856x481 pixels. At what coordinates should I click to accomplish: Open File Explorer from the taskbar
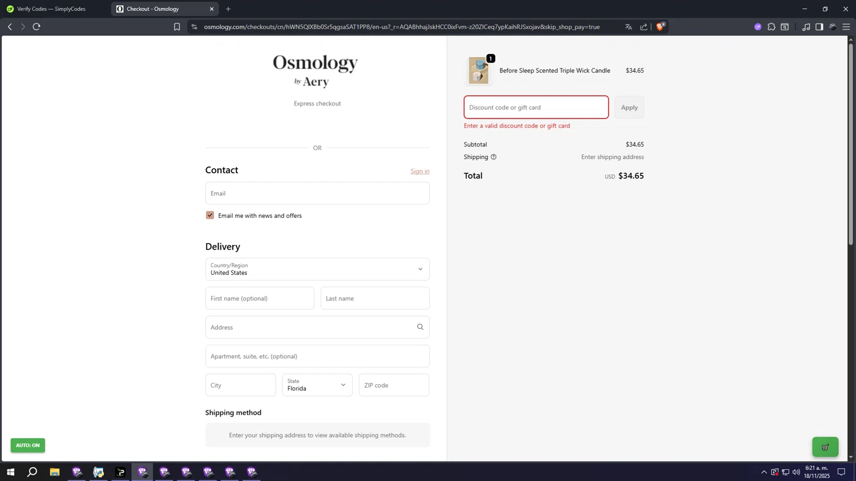point(55,472)
